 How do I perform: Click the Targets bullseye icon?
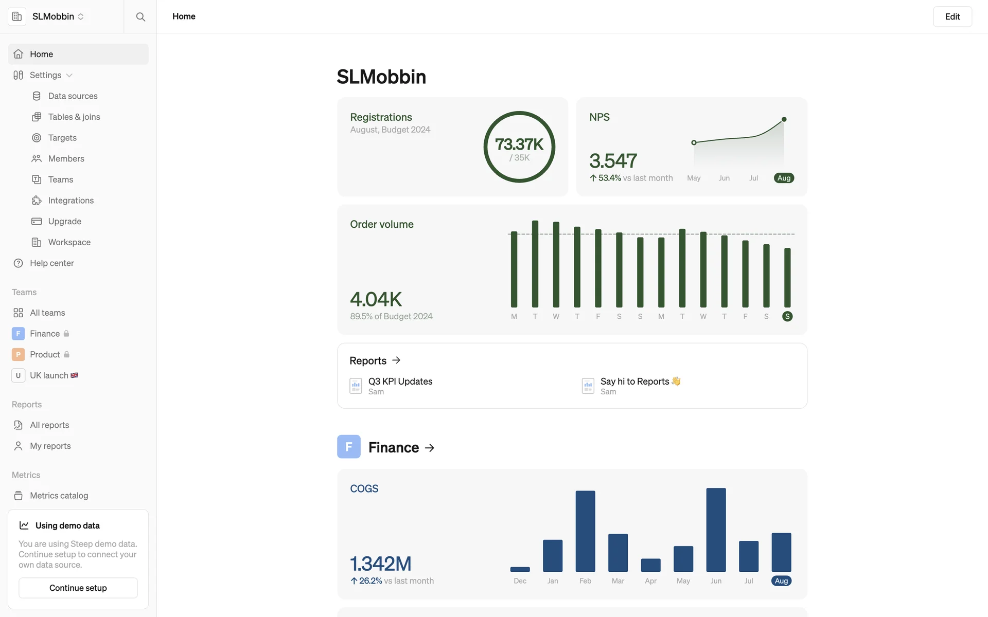(37, 138)
